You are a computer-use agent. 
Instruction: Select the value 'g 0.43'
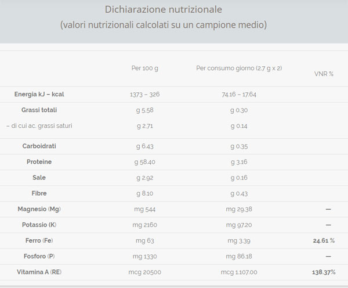click(x=239, y=193)
